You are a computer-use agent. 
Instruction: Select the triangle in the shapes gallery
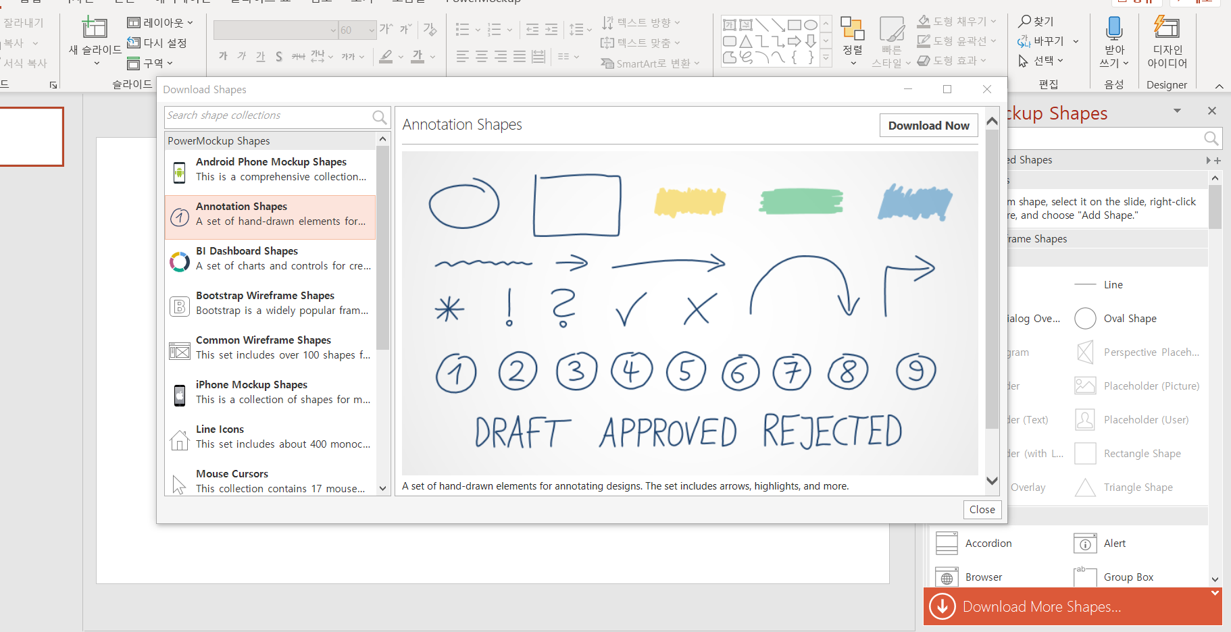746,41
